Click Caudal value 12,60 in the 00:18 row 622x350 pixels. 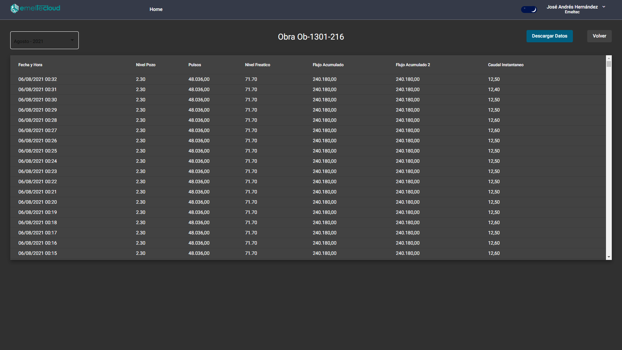pyautogui.click(x=494, y=223)
